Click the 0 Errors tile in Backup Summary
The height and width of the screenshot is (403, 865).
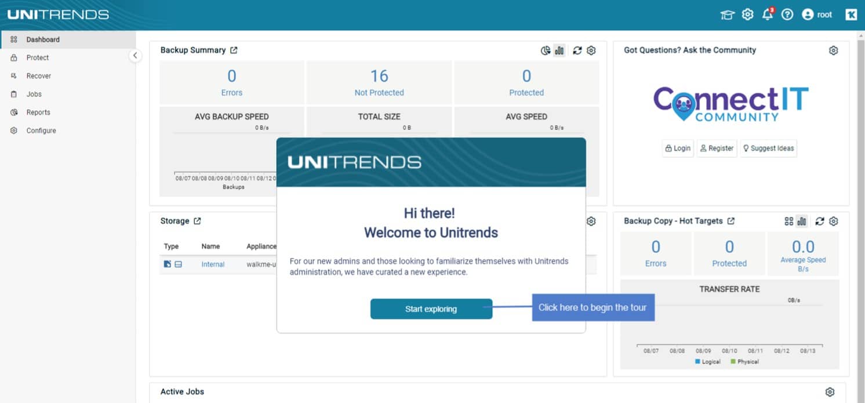pyautogui.click(x=232, y=83)
